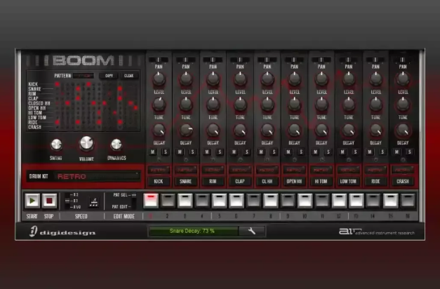Select the SNARE instrument button
The image size is (440, 289).
[x=185, y=182]
